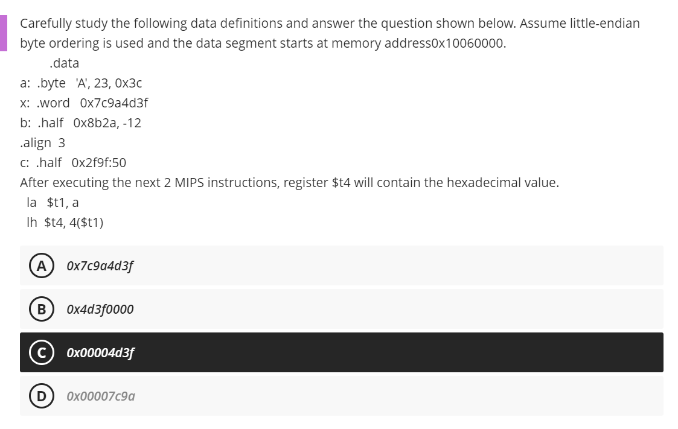Screen dimensions: 678x429
Task: Choose the radio option labeled 0x00007c9a
Action: (x=100, y=396)
